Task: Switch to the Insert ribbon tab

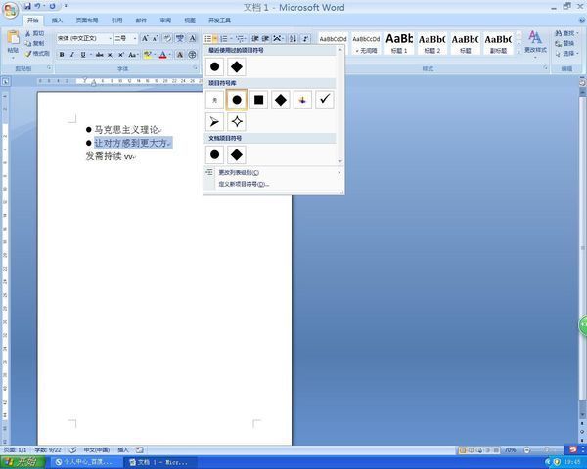Action: point(57,21)
